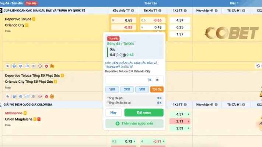
Task: Clear the stake input with the X
Action: 157,80
